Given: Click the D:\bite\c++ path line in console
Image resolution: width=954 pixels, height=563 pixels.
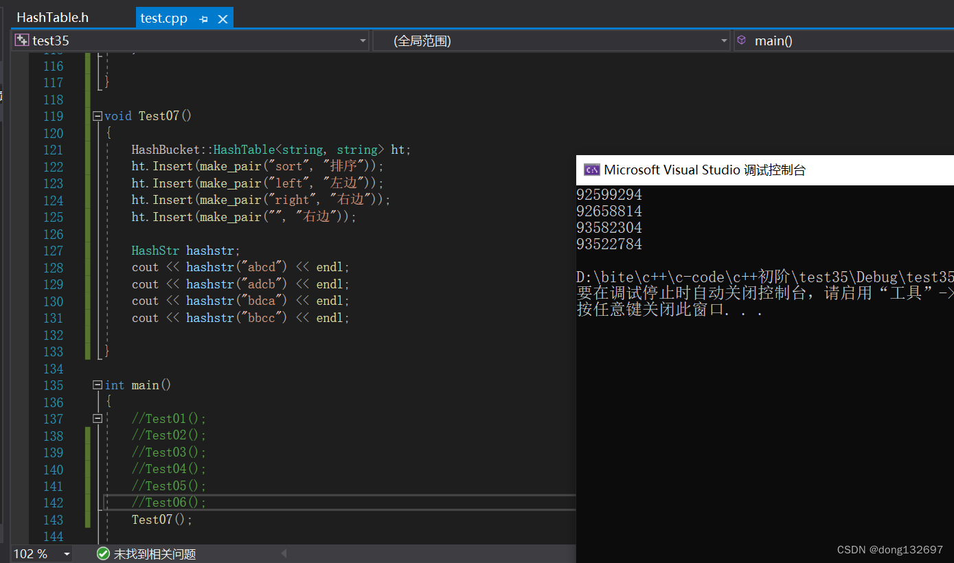Looking at the screenshot, I should pyautogui.click(x=765, y=277).
